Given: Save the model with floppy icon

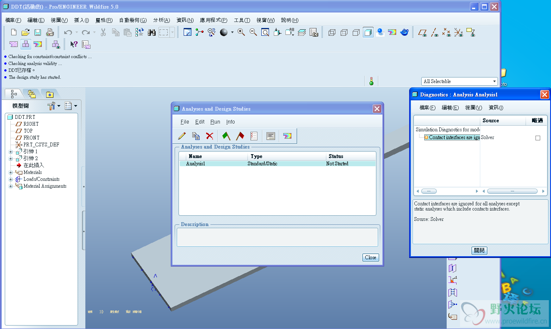Looking at the screenshot, I should point(38,32).
